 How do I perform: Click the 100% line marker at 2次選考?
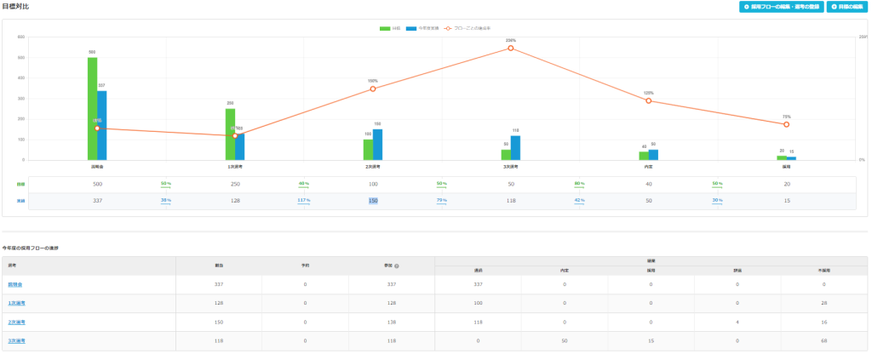click(373, 88)
